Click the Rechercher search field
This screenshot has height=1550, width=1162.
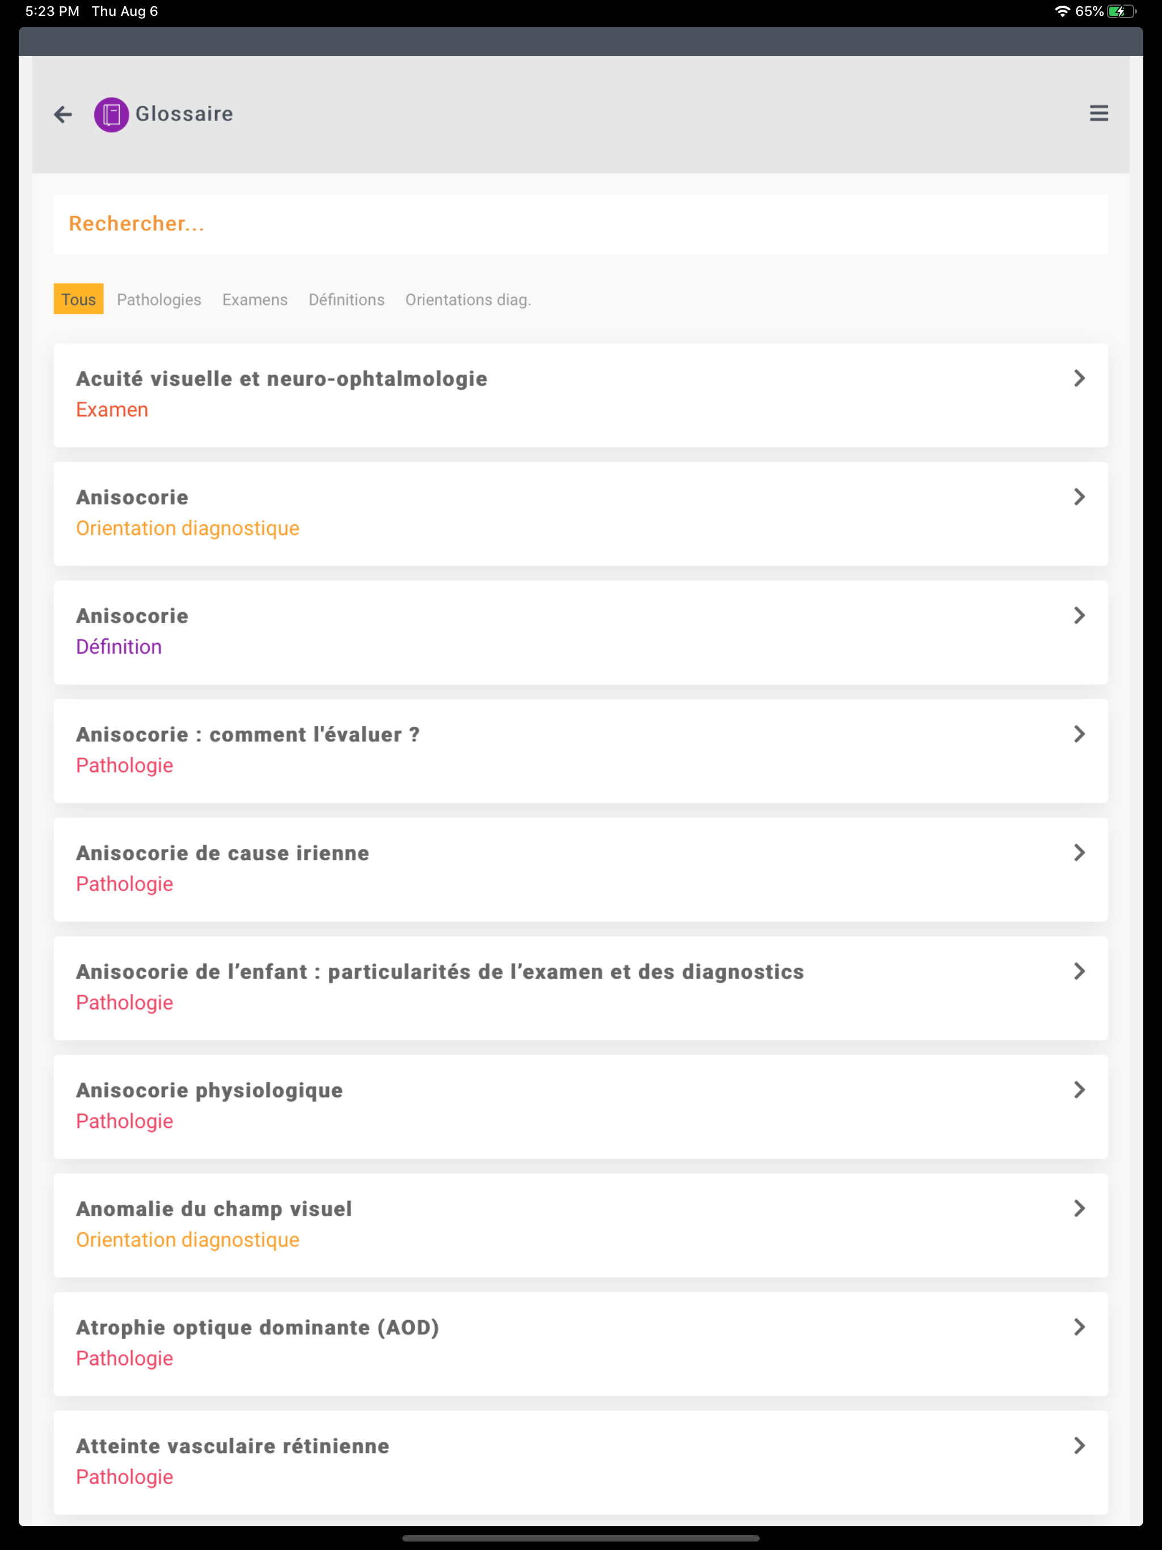tap(580, 224)
